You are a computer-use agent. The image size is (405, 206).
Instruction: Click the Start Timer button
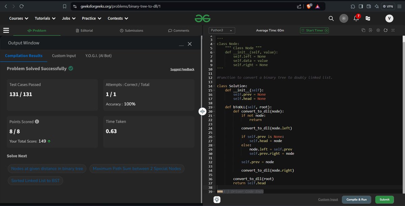tap(315, 30)
